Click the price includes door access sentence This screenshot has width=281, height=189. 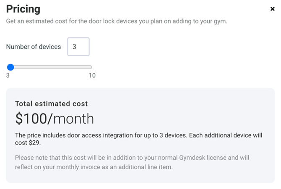click(x=126, y=135)
